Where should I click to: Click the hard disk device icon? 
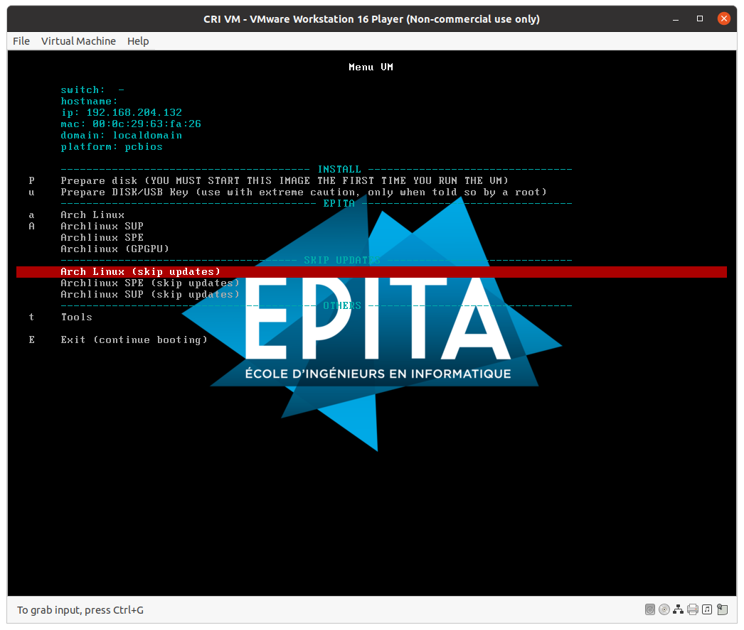[649, 609]
